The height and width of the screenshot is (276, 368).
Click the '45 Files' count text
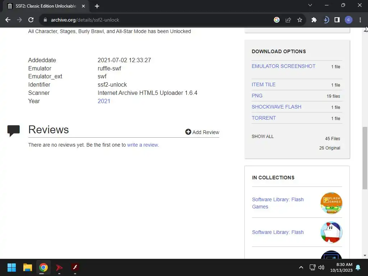tap(332, 138)
